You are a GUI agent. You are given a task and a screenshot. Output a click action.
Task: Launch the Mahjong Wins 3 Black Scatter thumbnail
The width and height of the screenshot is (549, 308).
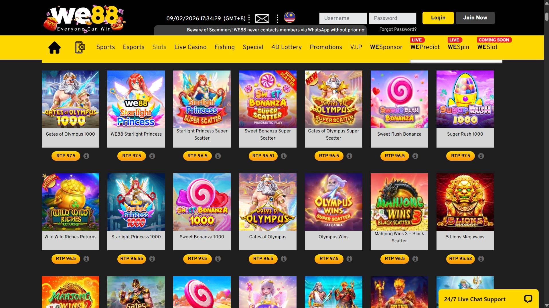[399, 202]
